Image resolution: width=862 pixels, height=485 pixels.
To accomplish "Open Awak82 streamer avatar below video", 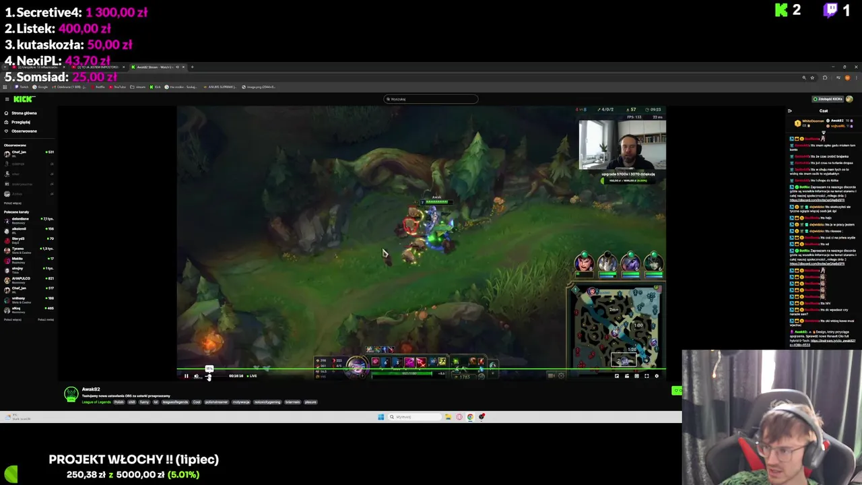I will tap(71, 395).
